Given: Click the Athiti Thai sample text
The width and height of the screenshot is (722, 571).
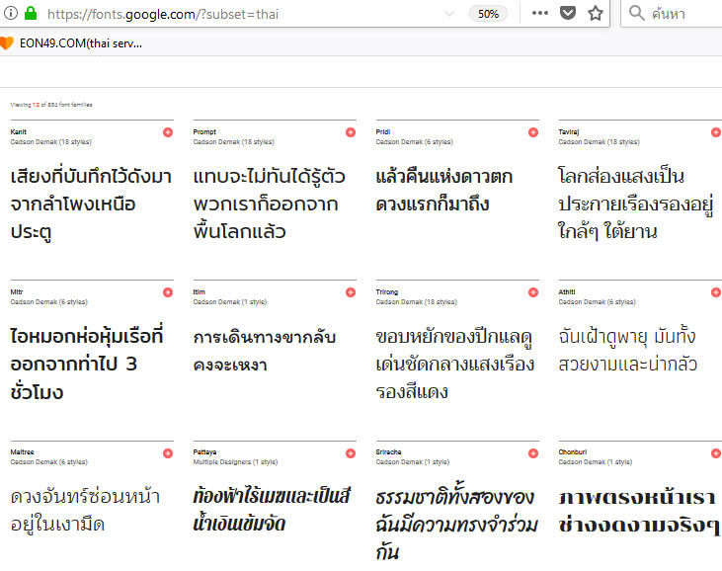Looking at the screenshot, I should pos(628,350).
